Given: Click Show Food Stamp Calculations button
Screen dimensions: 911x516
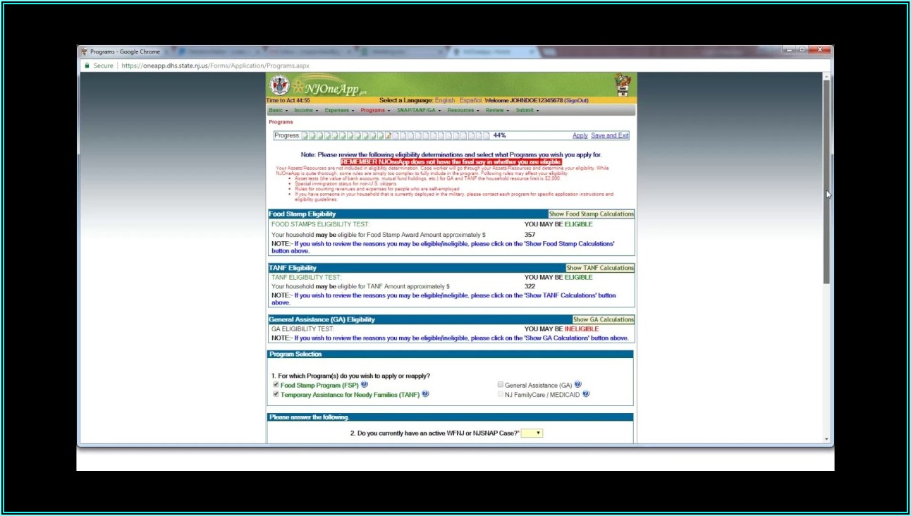Looking at the screenshot, I should pyautogui.click(x=591, y=214).
